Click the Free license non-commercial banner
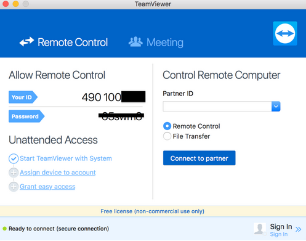Image resolution: width=306 pixels, height=241 pixels. 153,211
